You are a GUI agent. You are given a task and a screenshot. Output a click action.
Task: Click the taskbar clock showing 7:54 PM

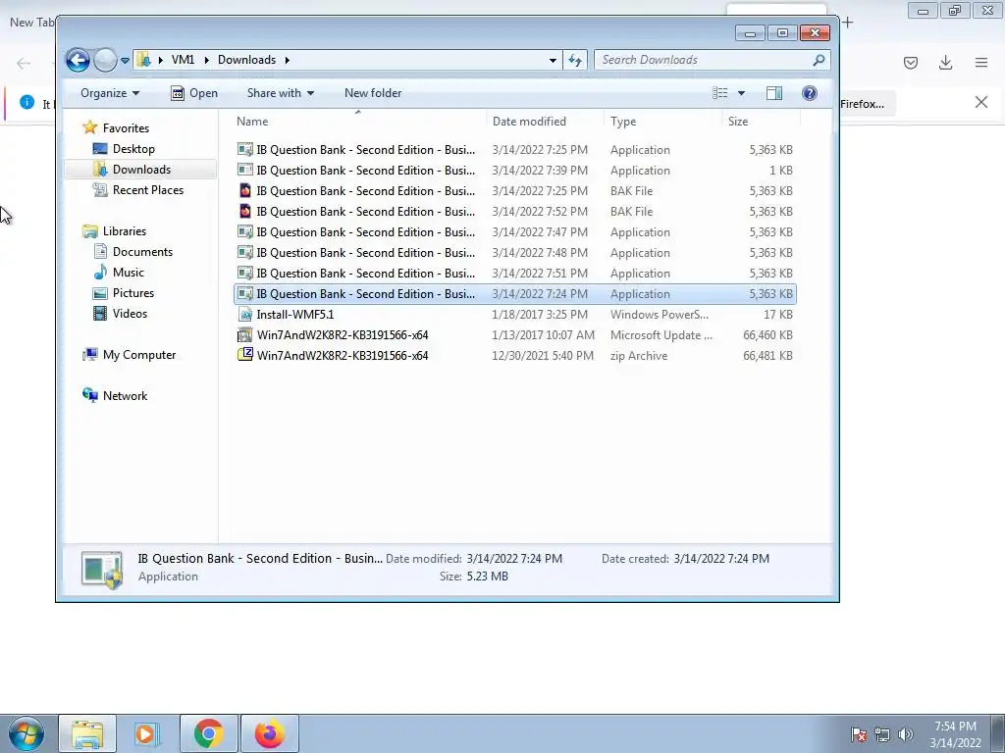955,734
